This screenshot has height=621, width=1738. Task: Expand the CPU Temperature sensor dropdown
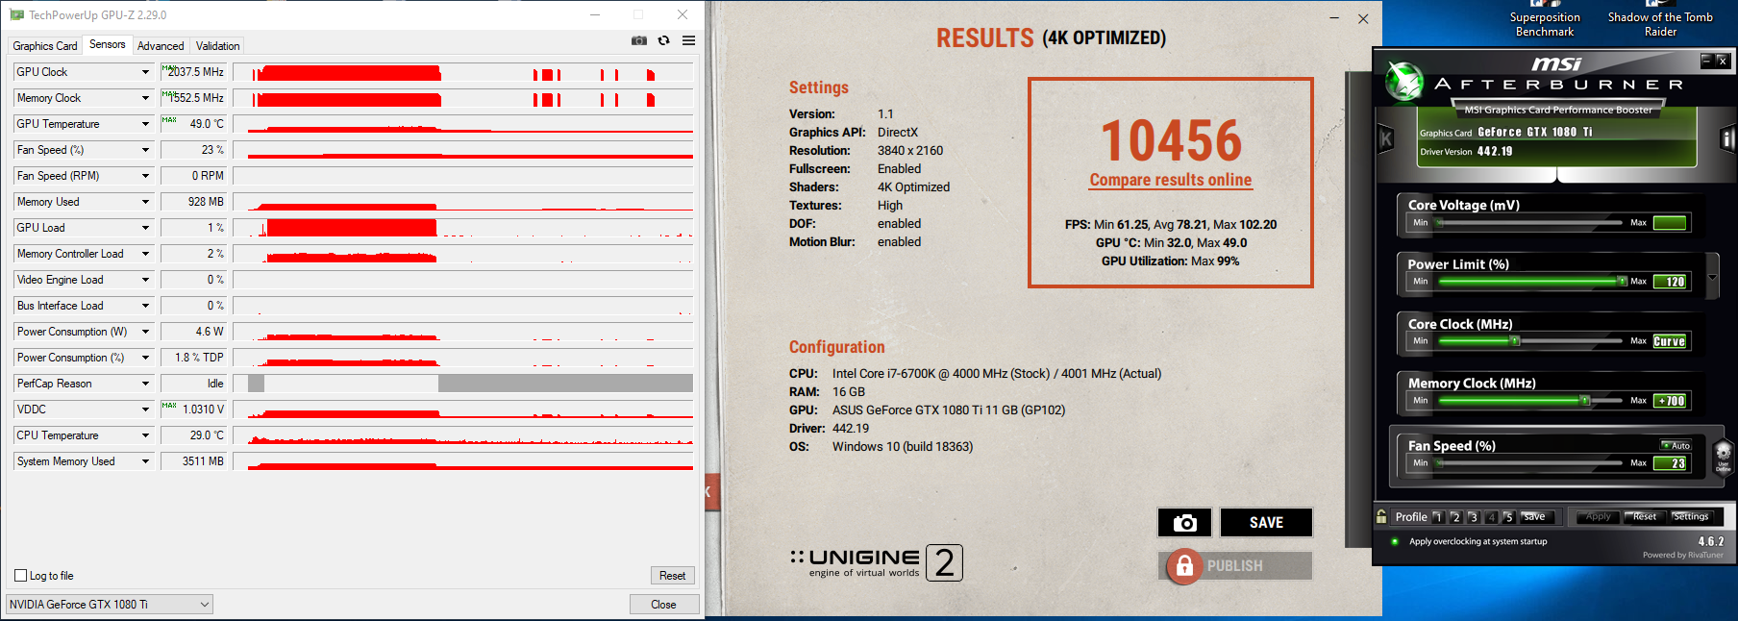[x=146, y=435]
